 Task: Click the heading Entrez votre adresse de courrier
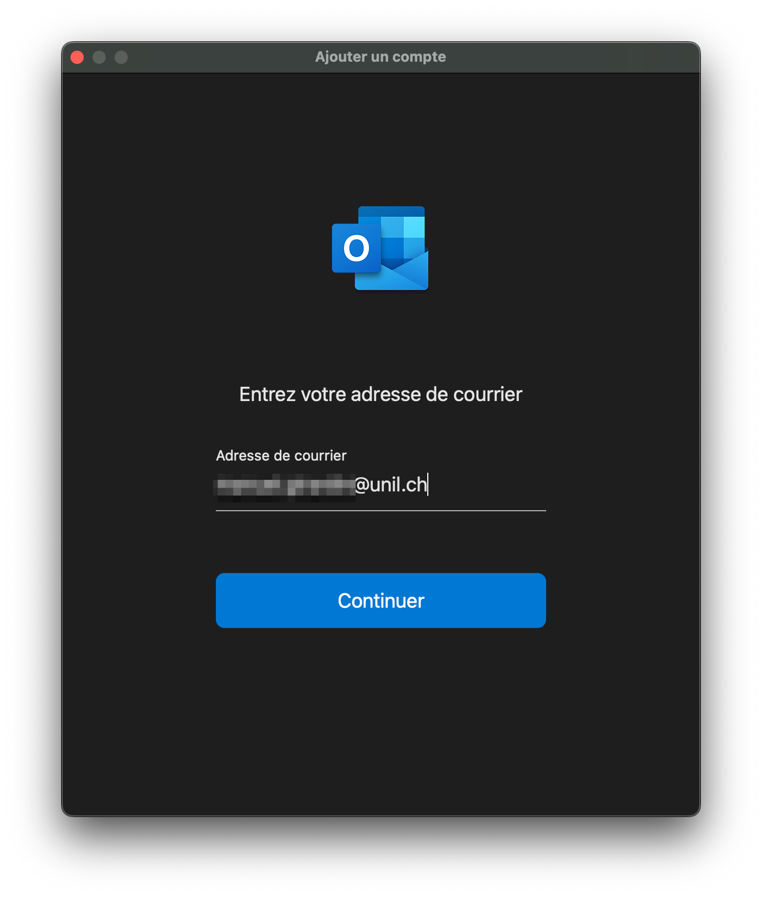pos(381,394)
